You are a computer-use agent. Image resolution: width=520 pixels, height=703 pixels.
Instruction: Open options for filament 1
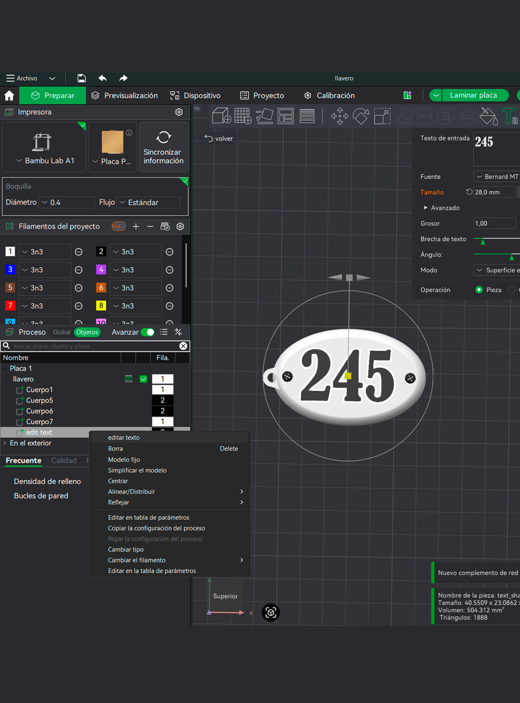coord(79,252)
